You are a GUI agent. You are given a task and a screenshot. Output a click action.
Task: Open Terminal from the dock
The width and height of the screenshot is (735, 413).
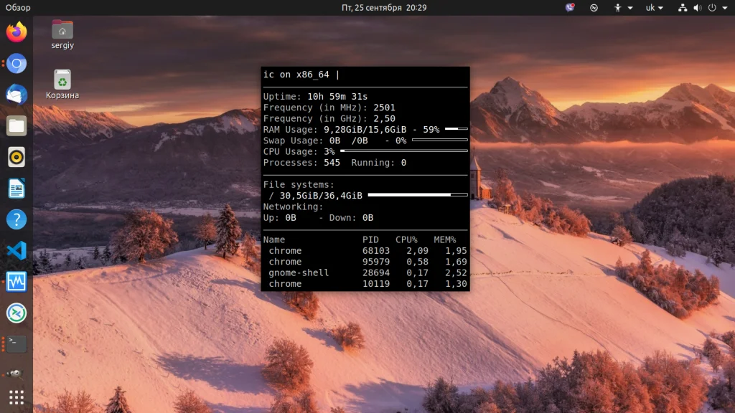click(17, 343)
